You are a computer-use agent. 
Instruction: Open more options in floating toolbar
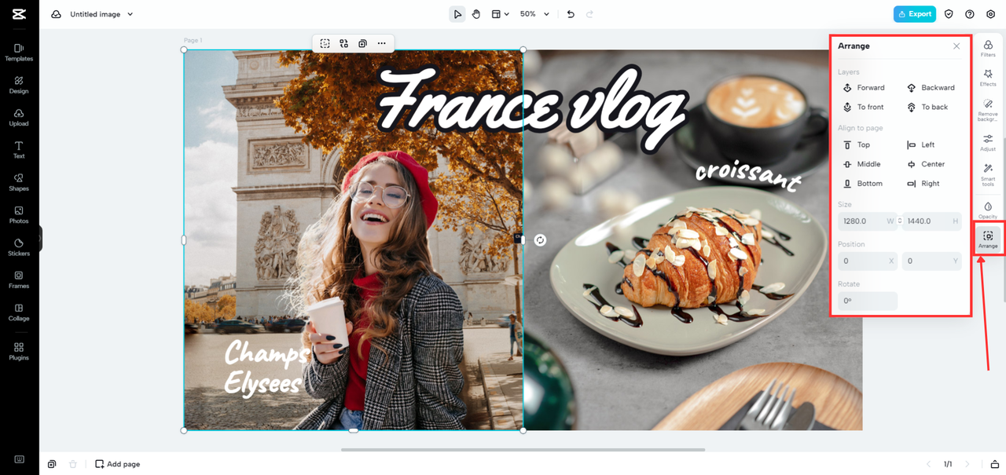point(381,43)
